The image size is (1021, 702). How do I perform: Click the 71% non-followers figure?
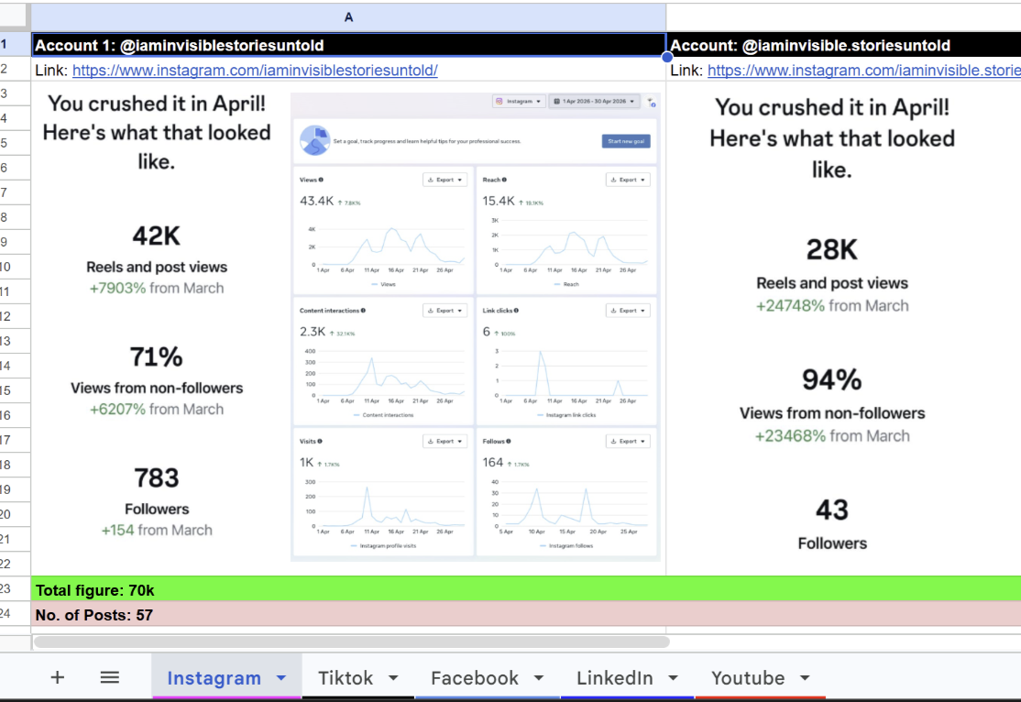point(157,356)
